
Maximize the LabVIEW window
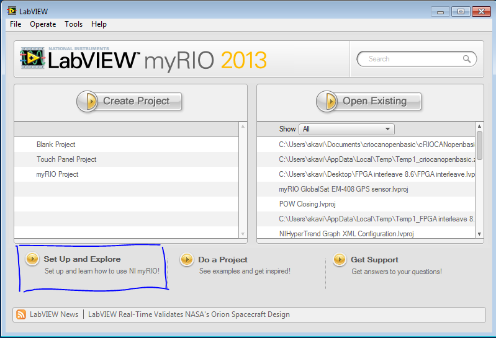click(x=461, y=12)
